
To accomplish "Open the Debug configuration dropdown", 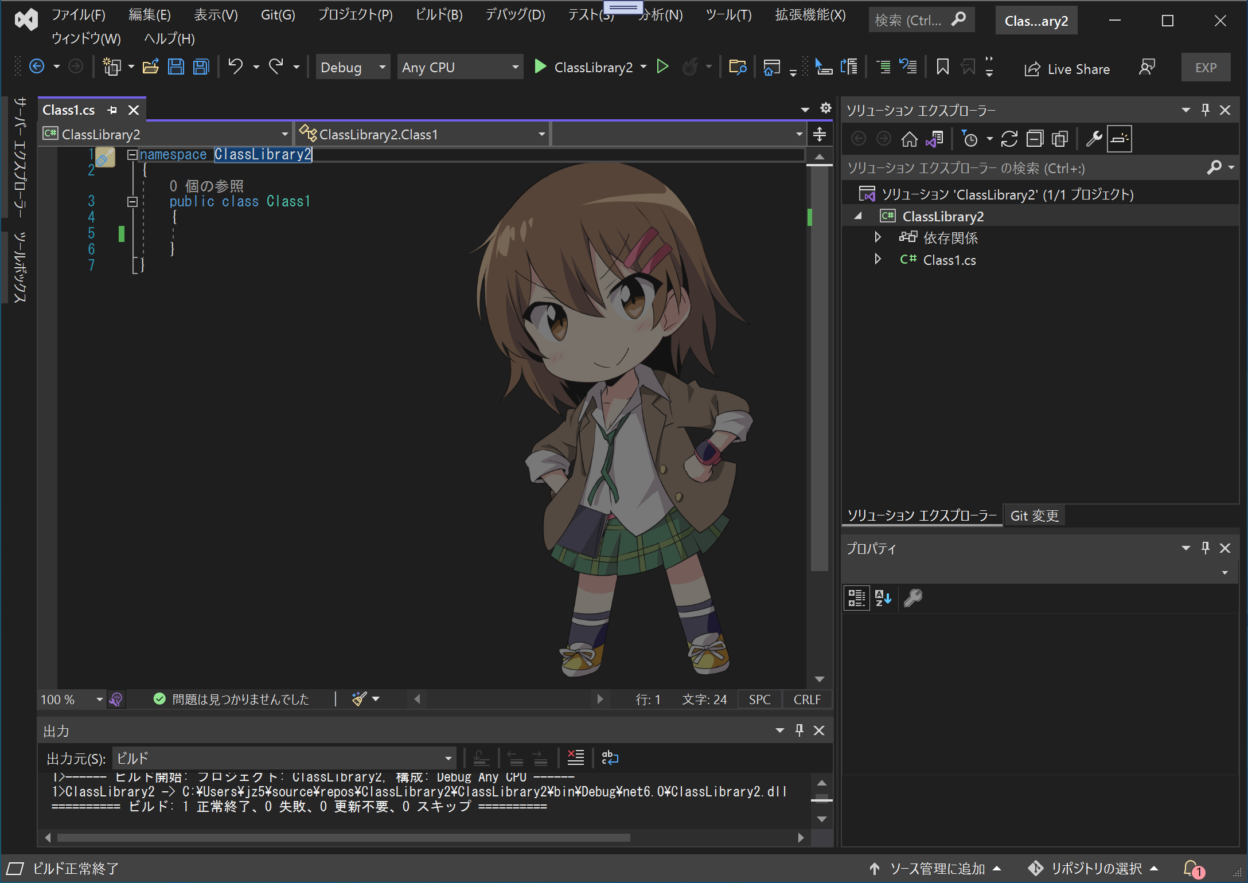I will [353, 67].
